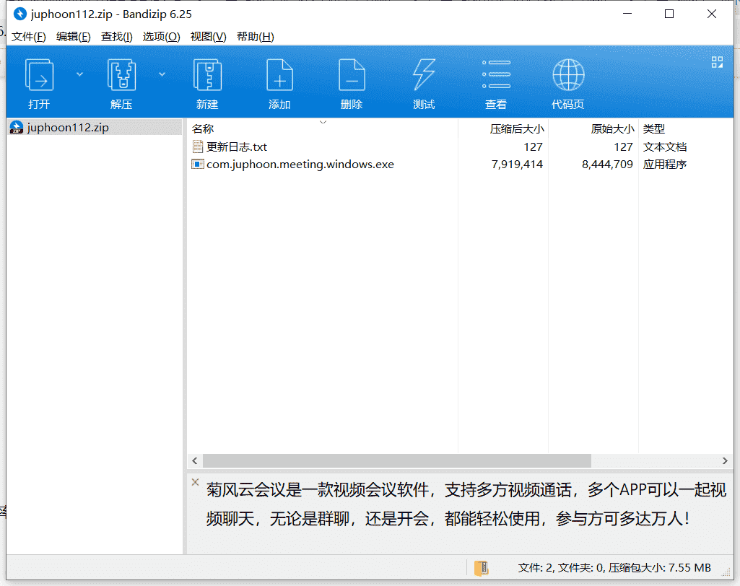Open the 查找(I) menu
The width and height of the screenshot is (740, 586).
coord(116,37)
